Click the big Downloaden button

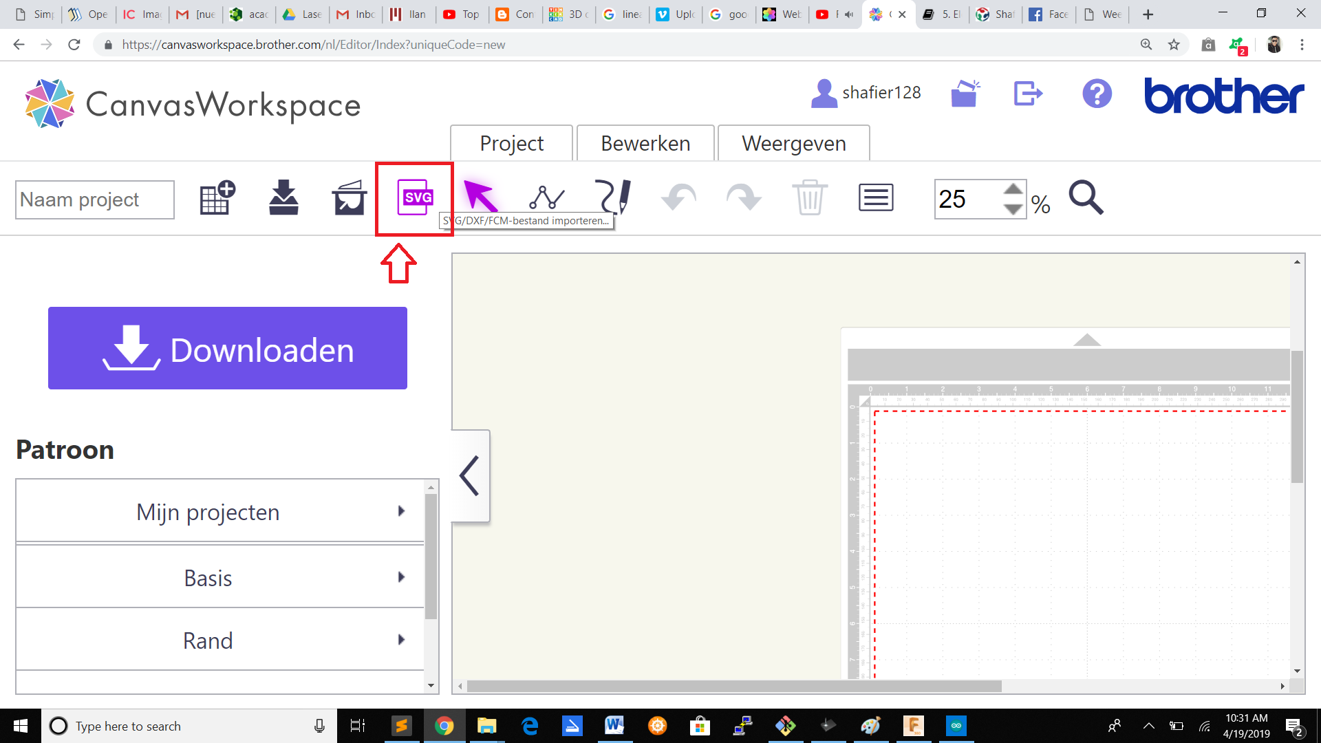pos(228,348)
